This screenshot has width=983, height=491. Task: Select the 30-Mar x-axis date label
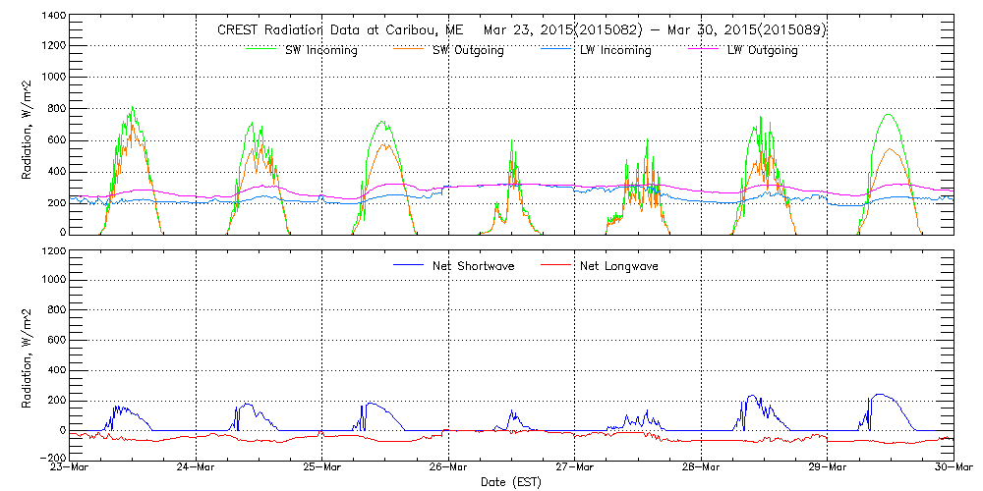(954, 467)
